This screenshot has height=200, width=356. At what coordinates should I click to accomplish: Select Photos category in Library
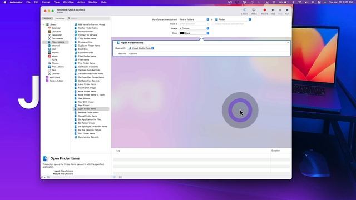[53, 63]
